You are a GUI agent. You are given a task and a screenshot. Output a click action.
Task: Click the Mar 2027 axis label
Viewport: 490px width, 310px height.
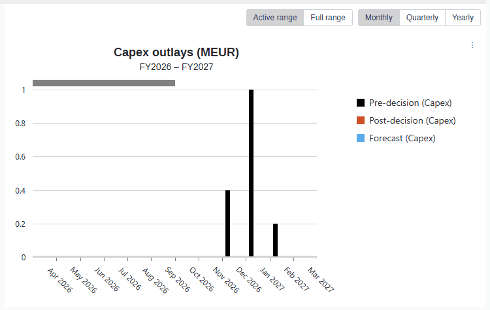(x=321, y=279)
